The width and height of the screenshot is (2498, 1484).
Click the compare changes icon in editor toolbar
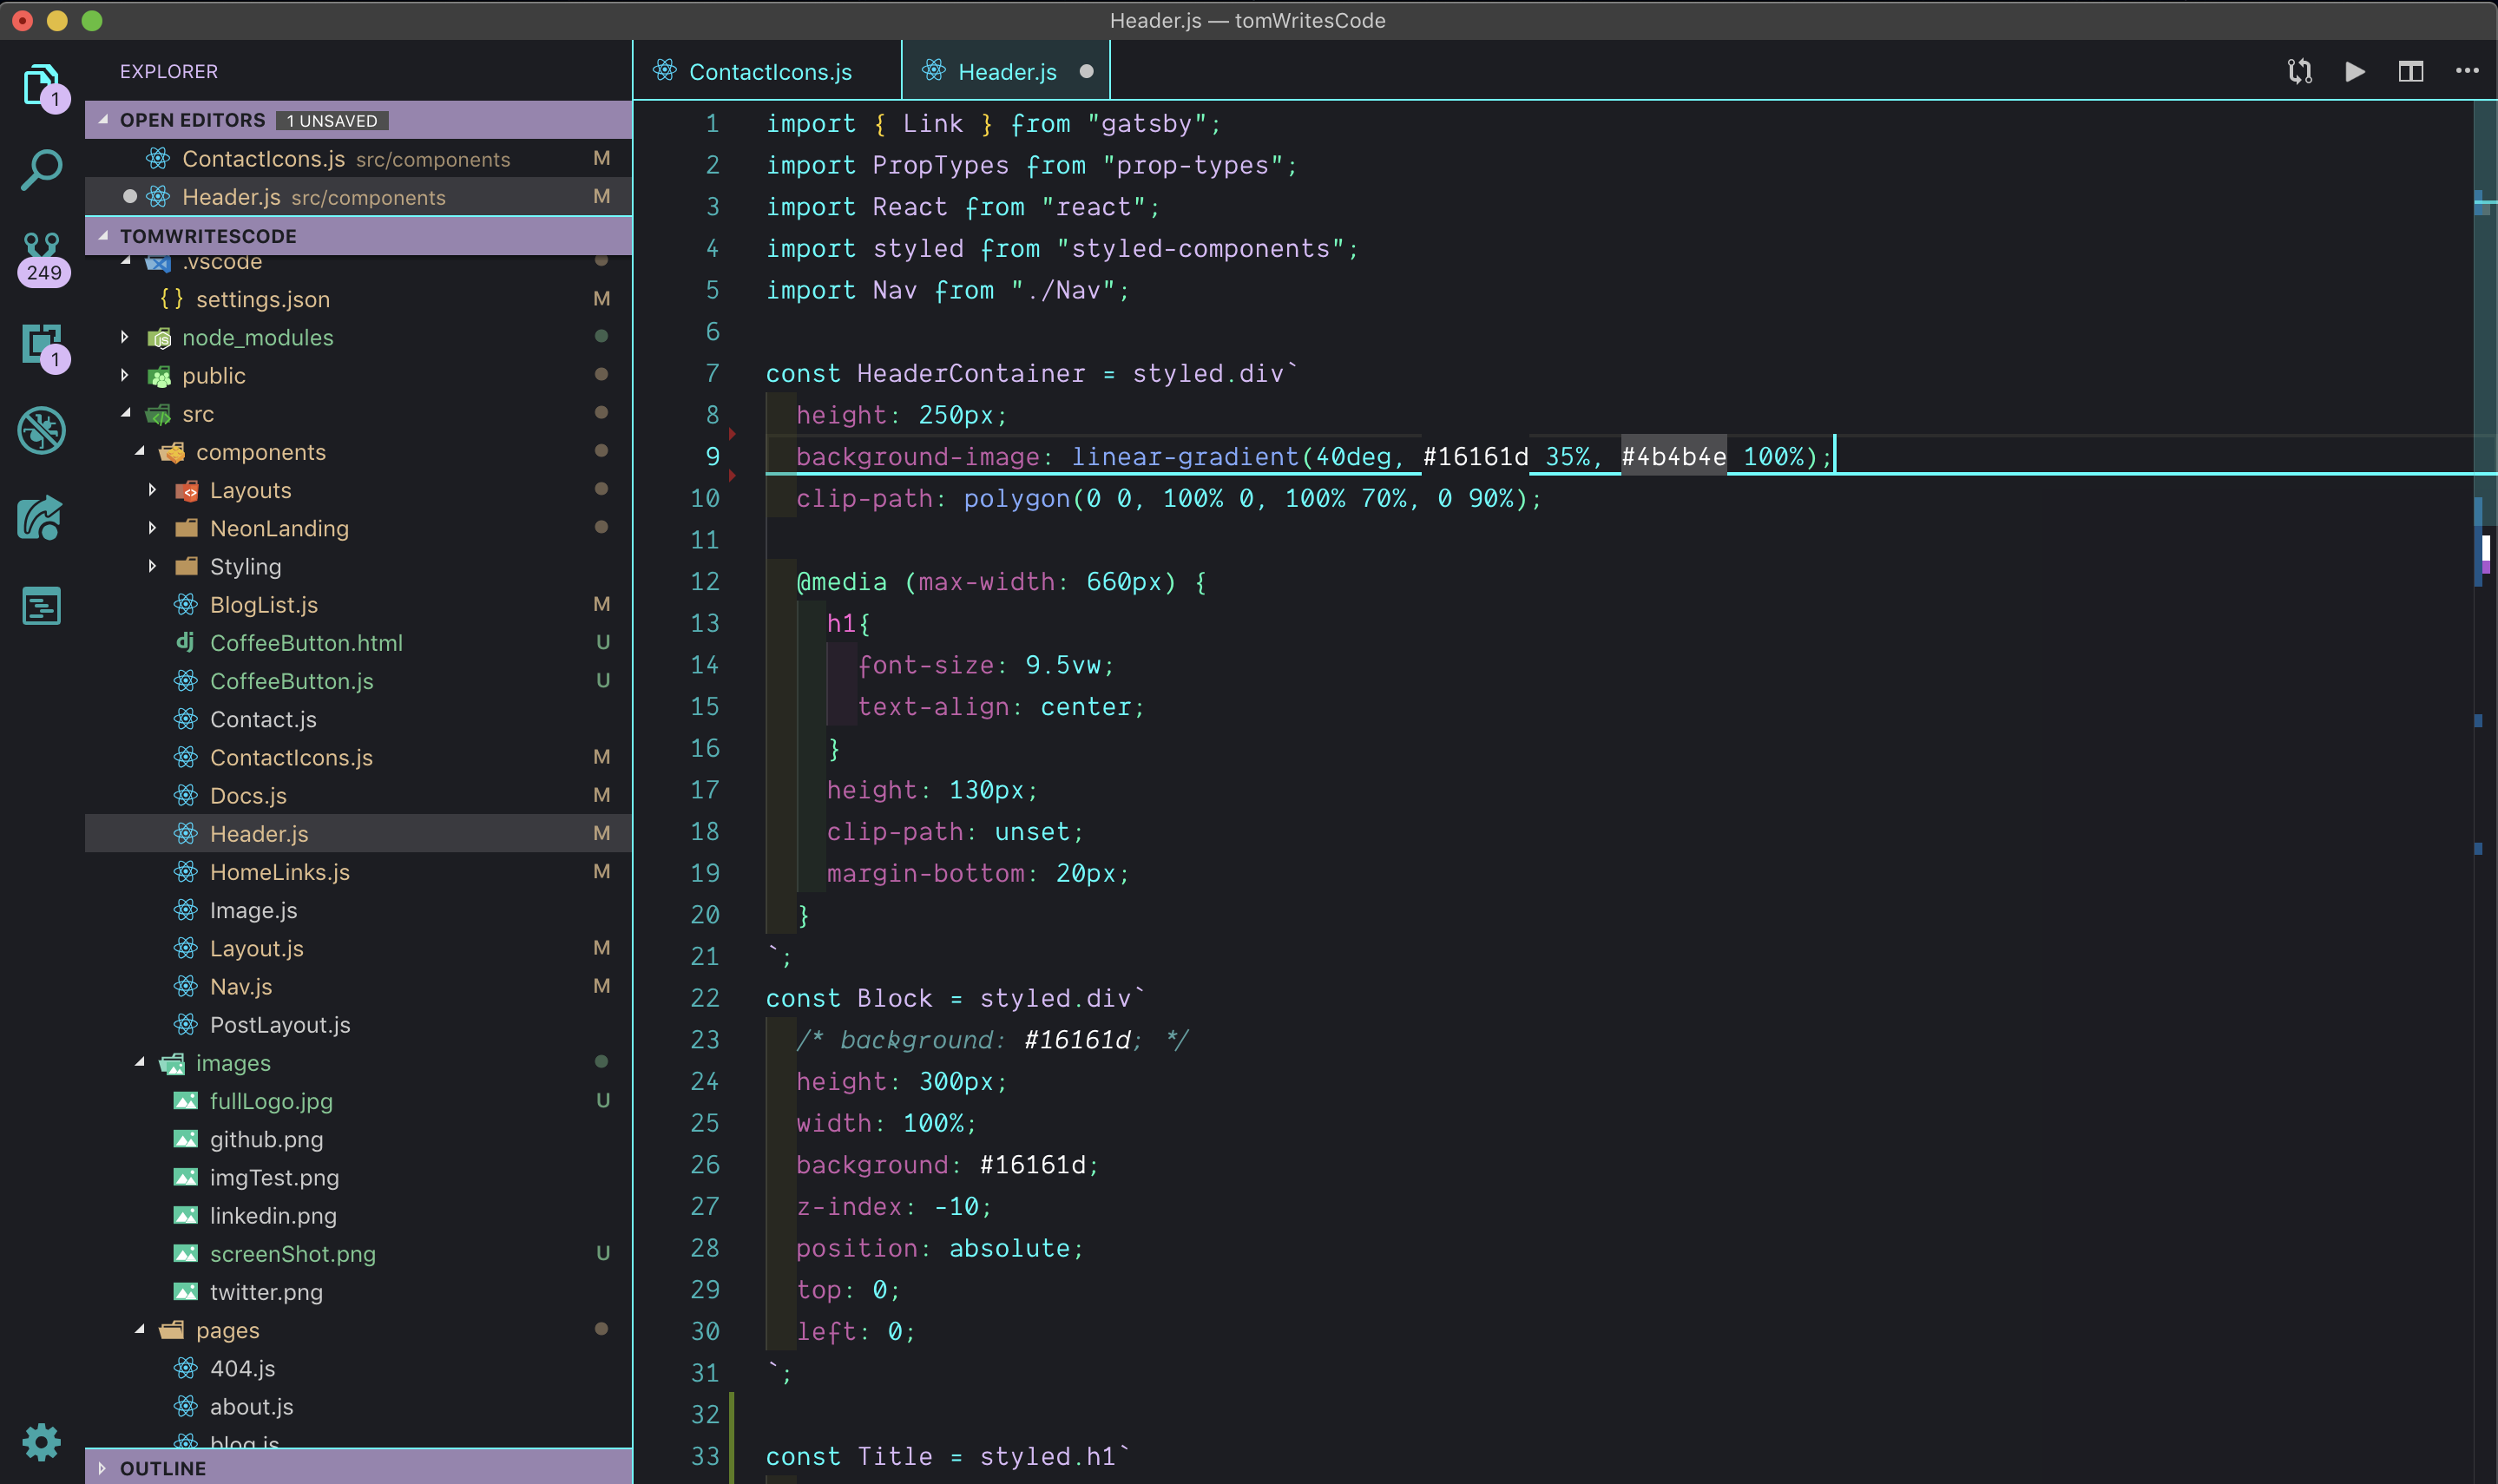(2299, 71)
